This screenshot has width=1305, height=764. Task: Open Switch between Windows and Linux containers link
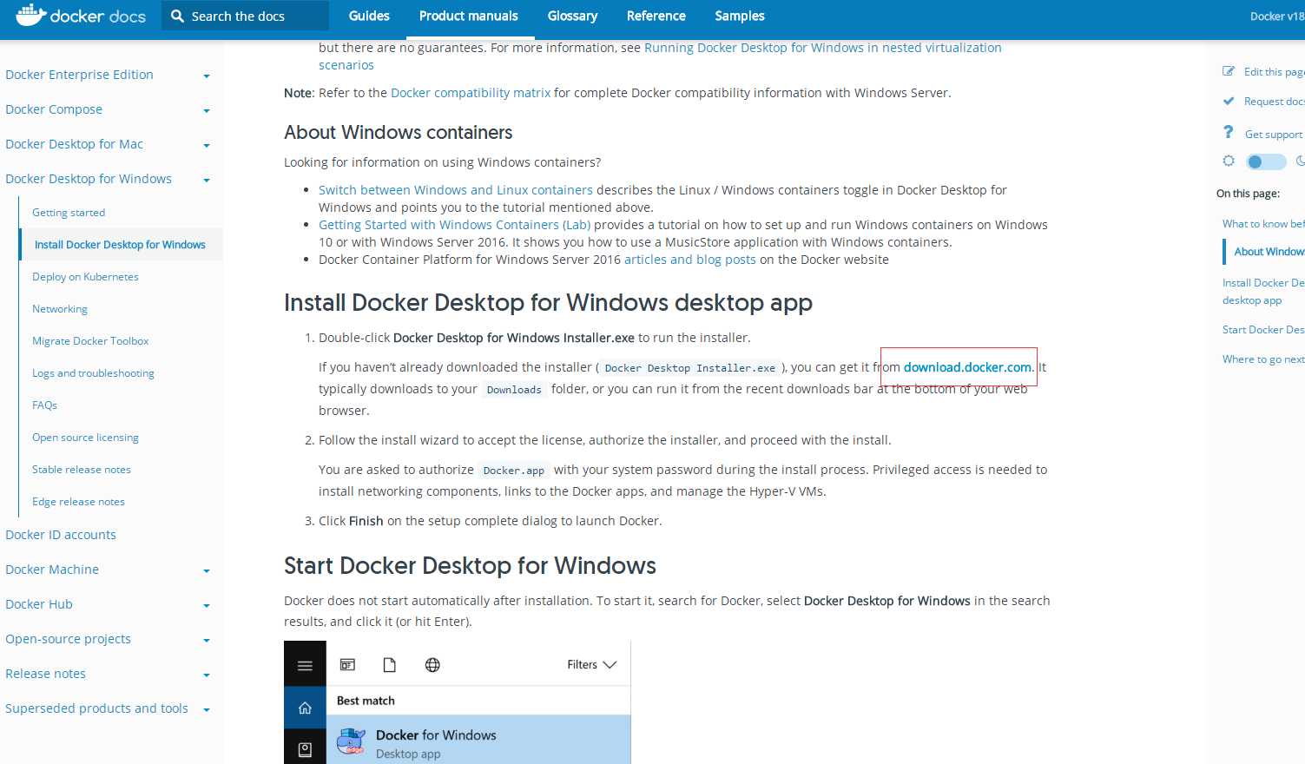coord(456,190)
